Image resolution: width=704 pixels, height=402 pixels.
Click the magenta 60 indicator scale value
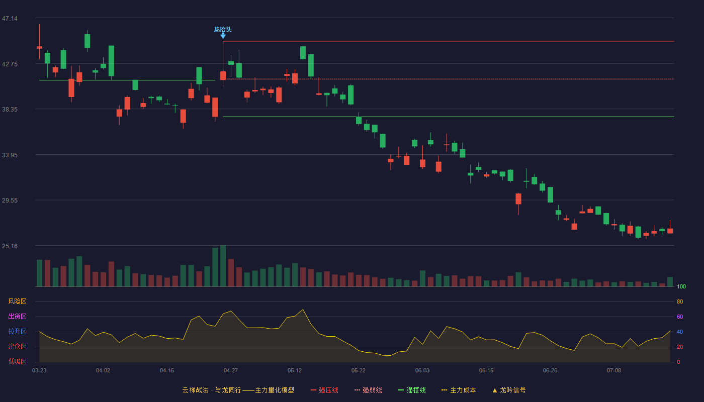coord(680,317)
